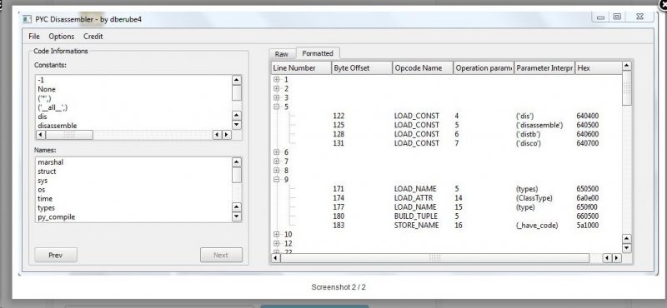Select the row at byte offset 122
This screenshot has height=308, width=667.
pos(447,116)
